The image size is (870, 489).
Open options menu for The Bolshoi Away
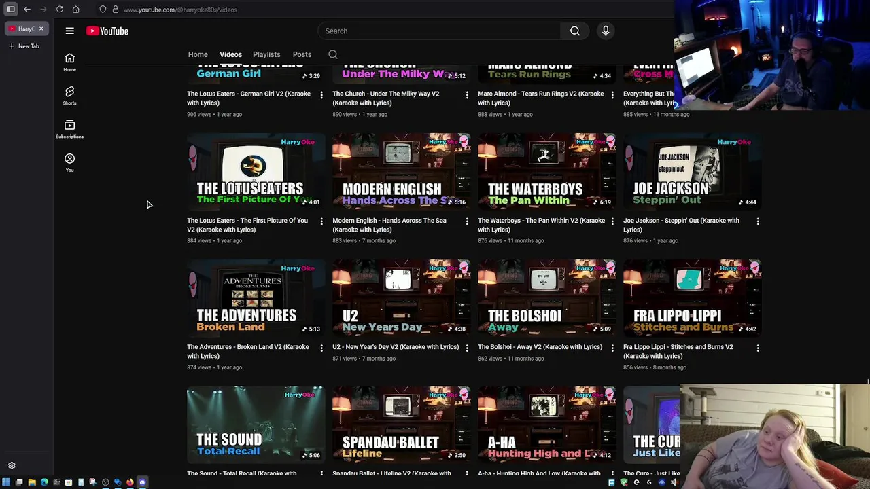coord(612,348)
